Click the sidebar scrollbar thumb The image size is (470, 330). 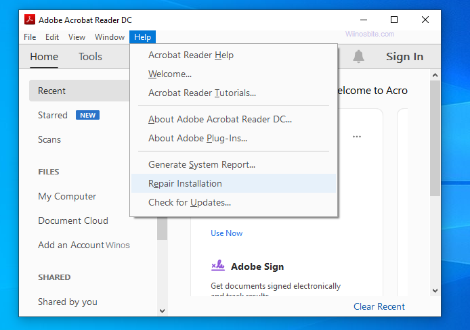(162, 229)
